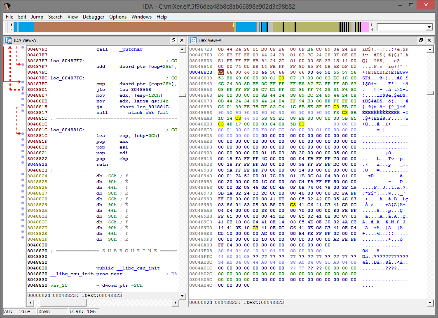Open the Edit menu

[22, 17]
